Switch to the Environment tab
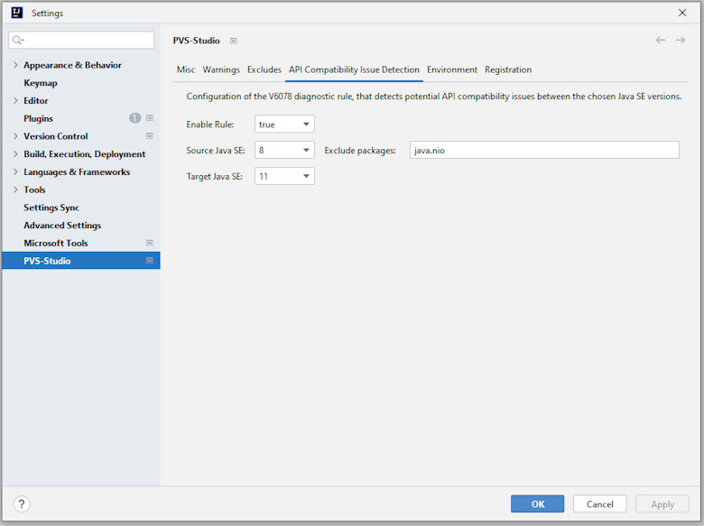 [452, 69]
